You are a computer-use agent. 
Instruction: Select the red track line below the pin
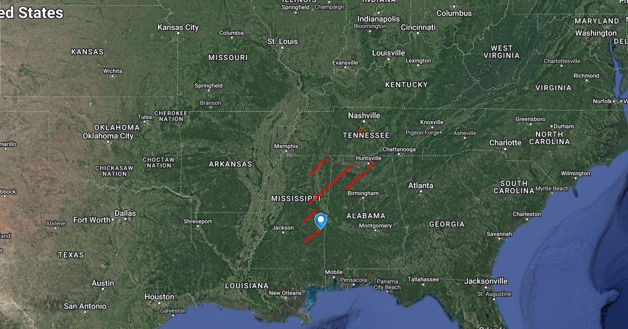pos(313,236)
